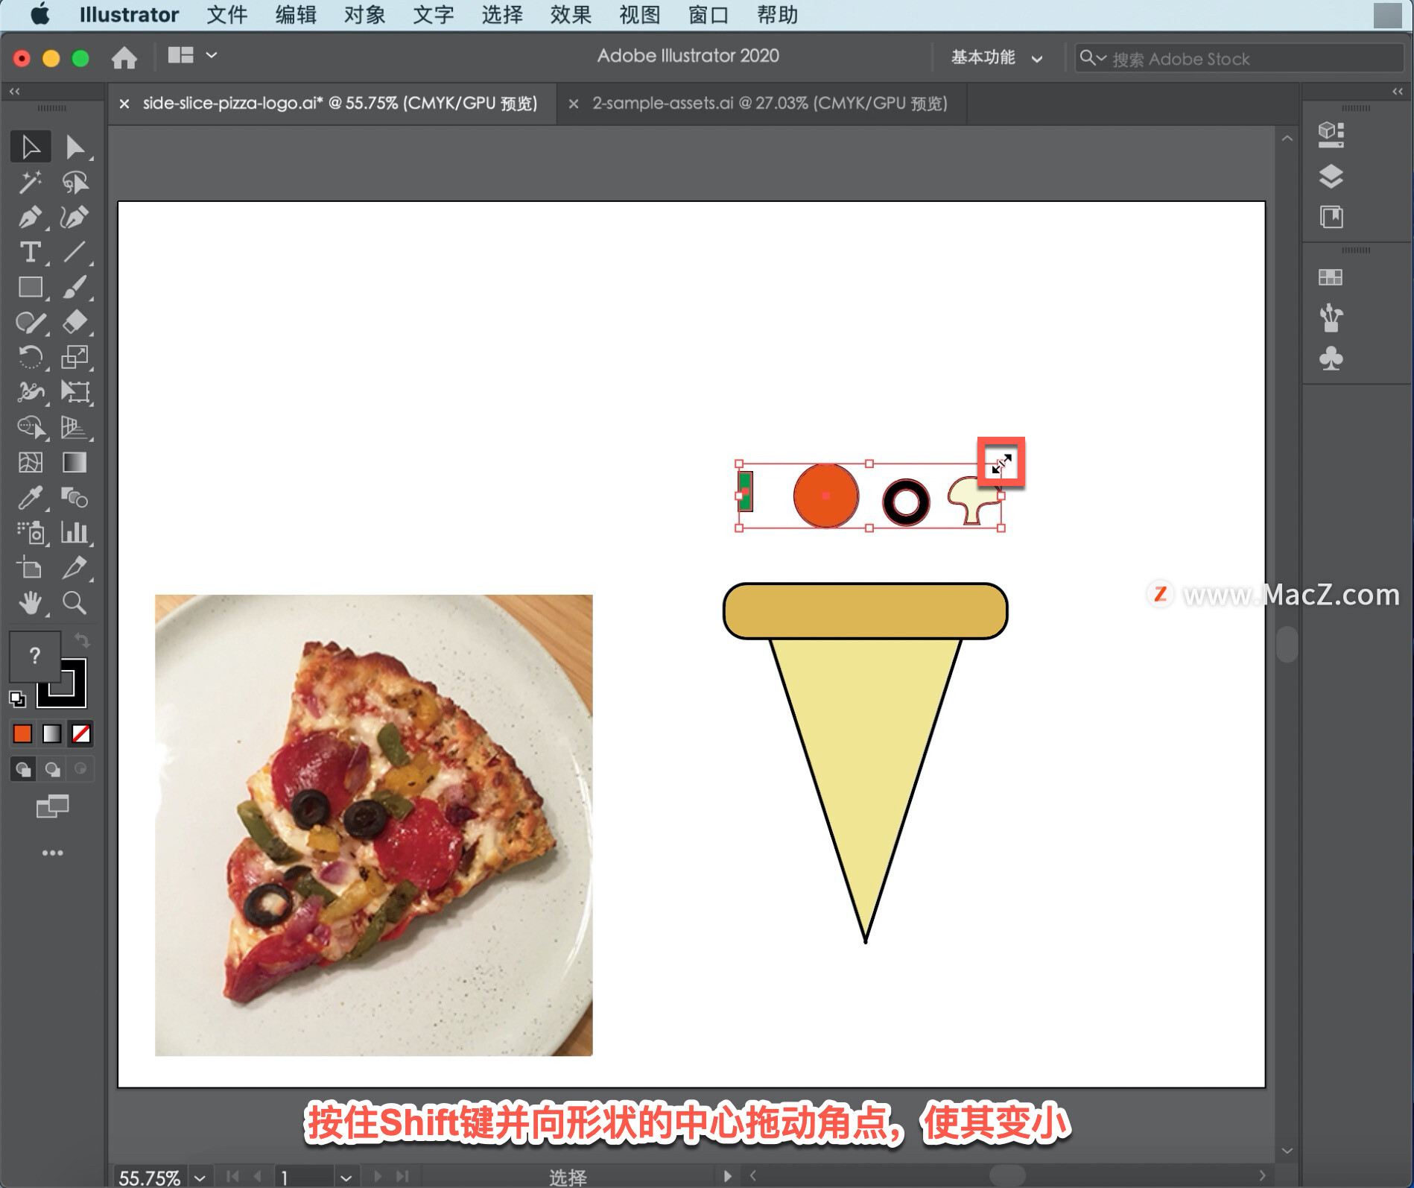Viewport: 1414px width, 1188px height.
Task: Open the Symbols panel icon
Action: pyautogui.click(x=1331, y=358)
